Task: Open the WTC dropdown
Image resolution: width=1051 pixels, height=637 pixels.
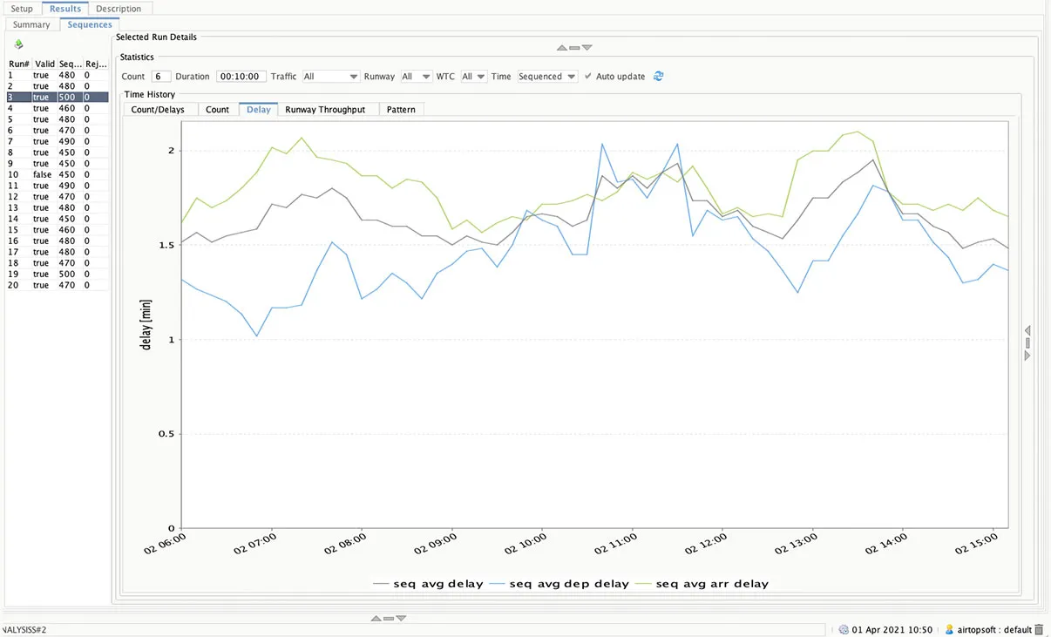Action: (x=473, y=77)
